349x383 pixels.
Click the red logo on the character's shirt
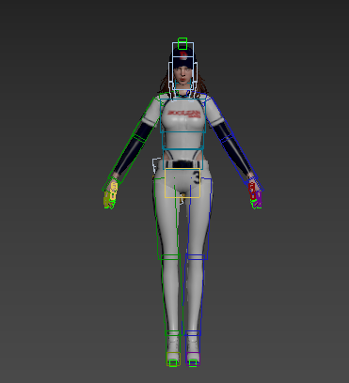click(x=184, y=114)
